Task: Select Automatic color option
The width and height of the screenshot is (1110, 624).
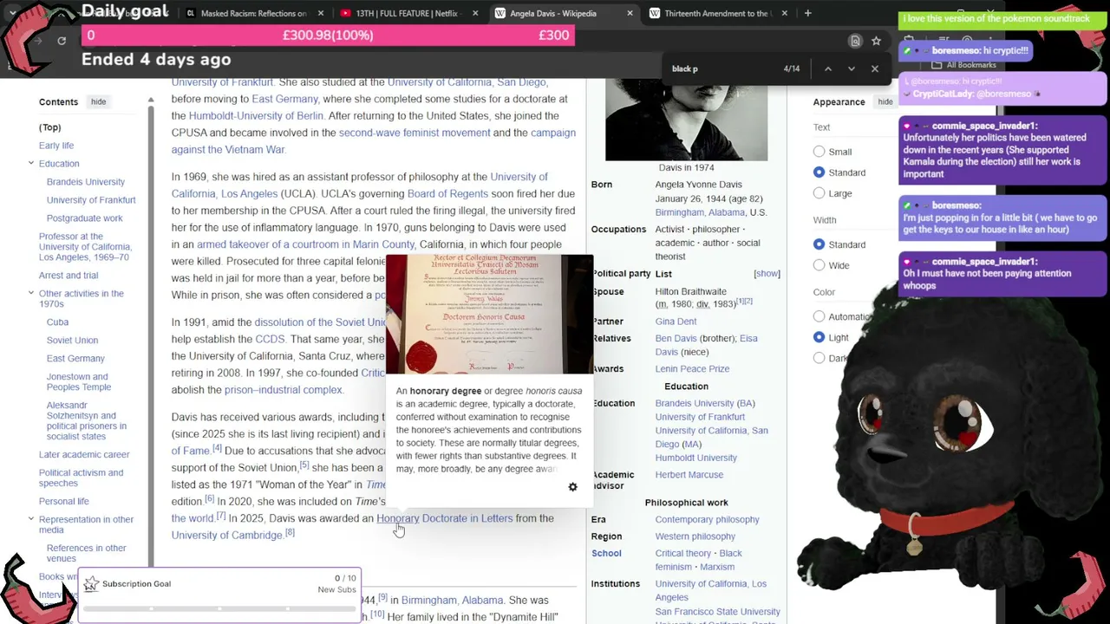Action: click(819, 316)
